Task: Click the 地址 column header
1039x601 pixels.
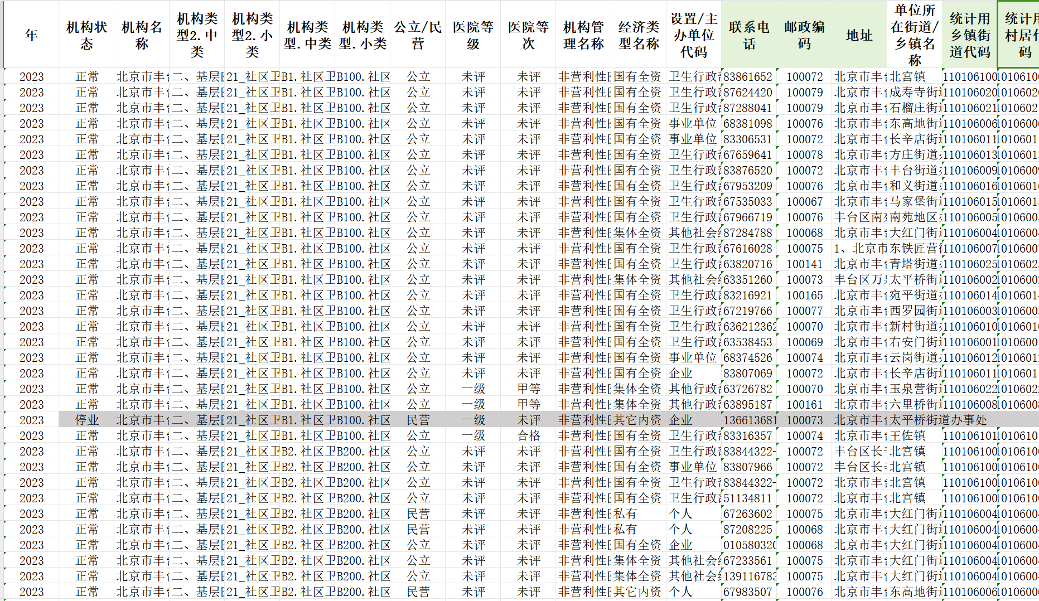Action: coord(859,35)
